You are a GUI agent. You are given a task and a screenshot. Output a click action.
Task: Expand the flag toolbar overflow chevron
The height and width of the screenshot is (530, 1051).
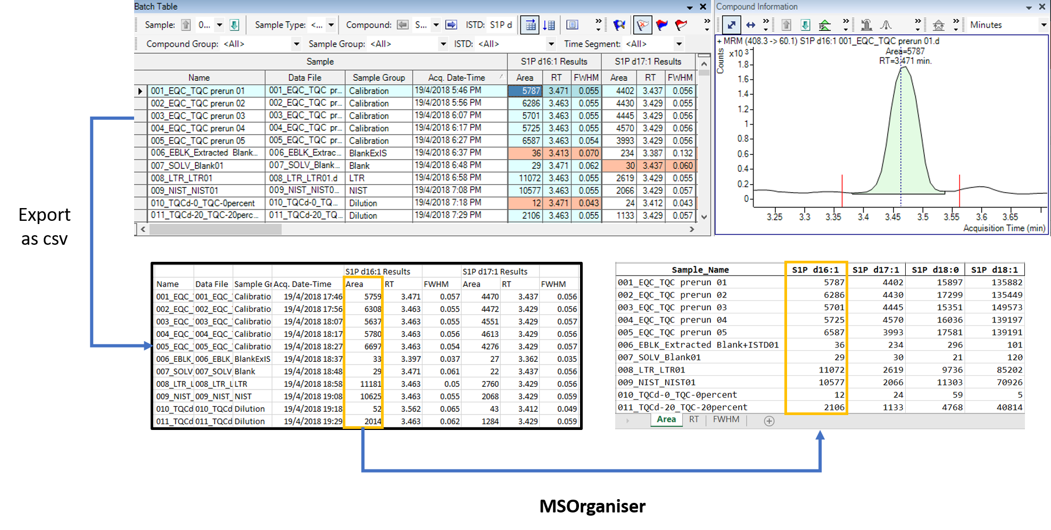(707, 24)
